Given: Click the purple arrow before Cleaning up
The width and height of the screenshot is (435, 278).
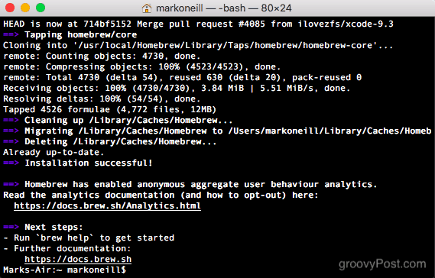Looking at the screenshot, I should coord(11,121).
